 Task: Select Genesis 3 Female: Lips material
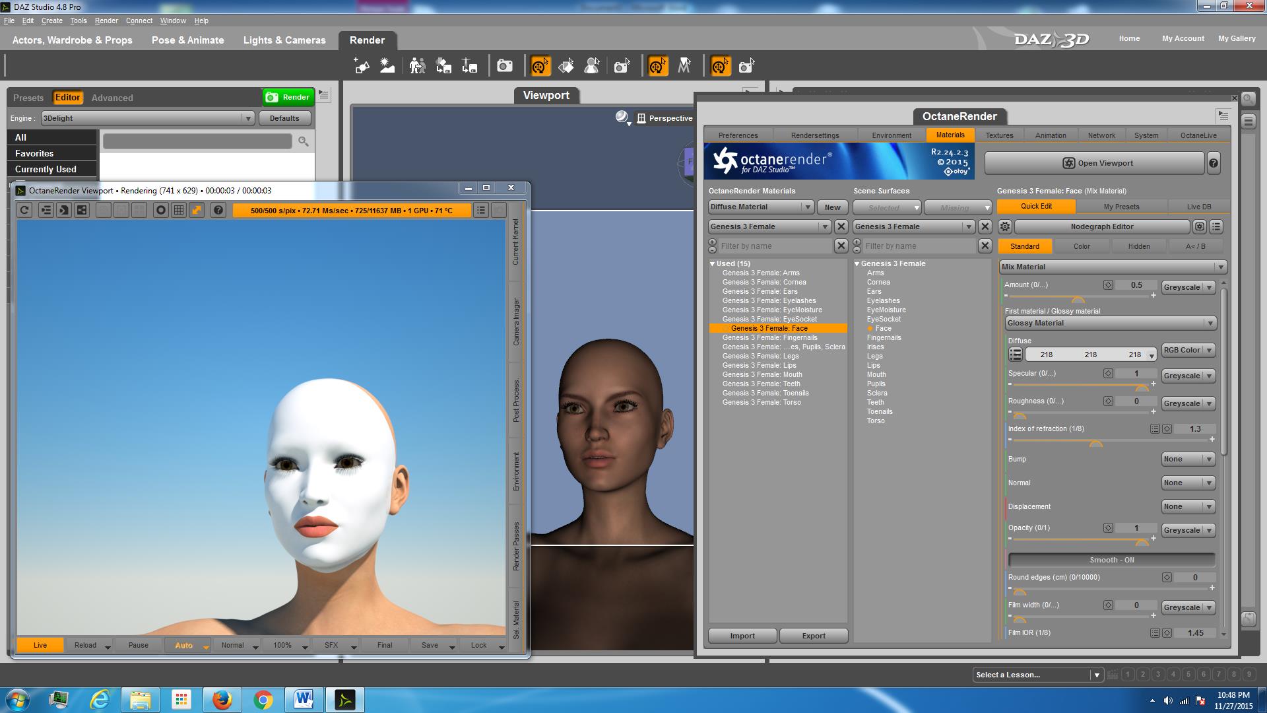[x=759, y=365]
